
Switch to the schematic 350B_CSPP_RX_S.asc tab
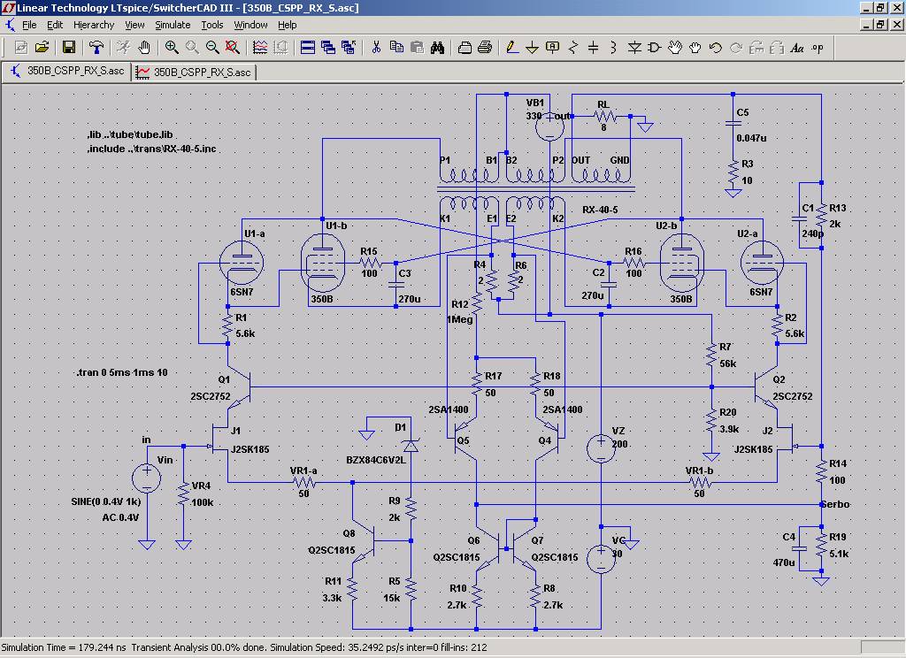tap(67, 71)
